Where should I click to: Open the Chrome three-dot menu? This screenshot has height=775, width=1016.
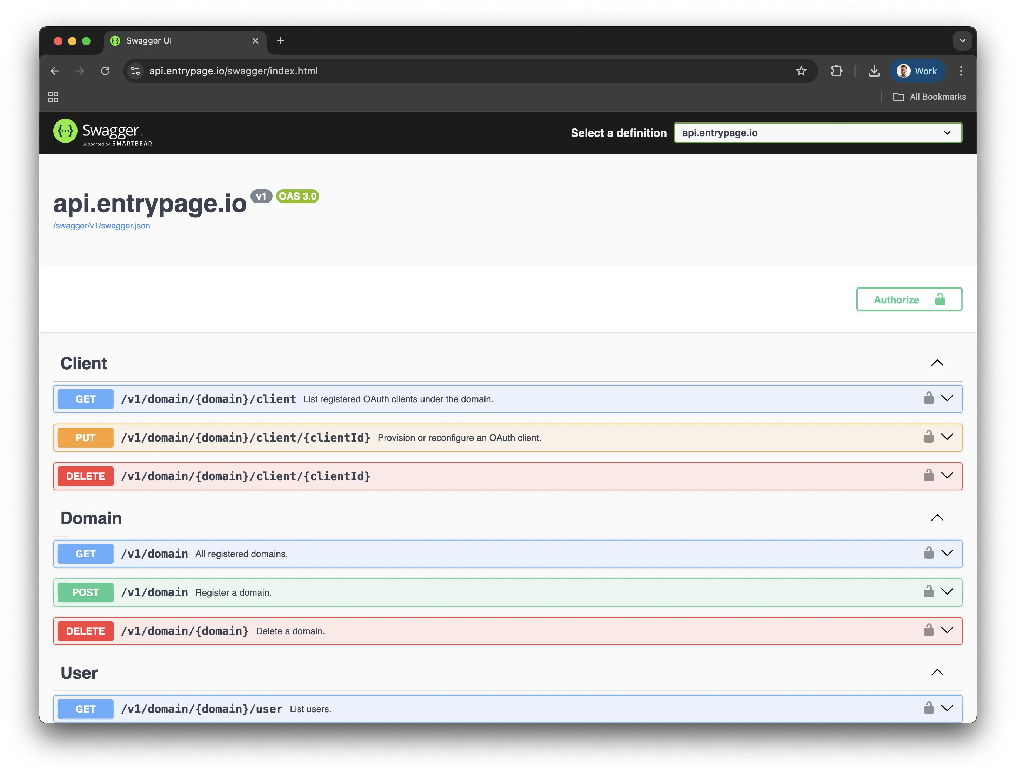961,71
